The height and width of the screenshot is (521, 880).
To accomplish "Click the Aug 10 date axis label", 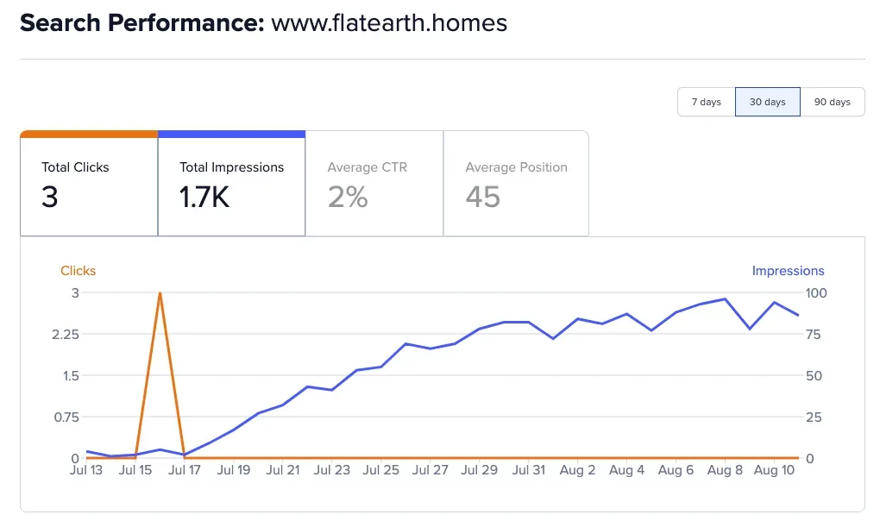I will (x=774, y=471).
